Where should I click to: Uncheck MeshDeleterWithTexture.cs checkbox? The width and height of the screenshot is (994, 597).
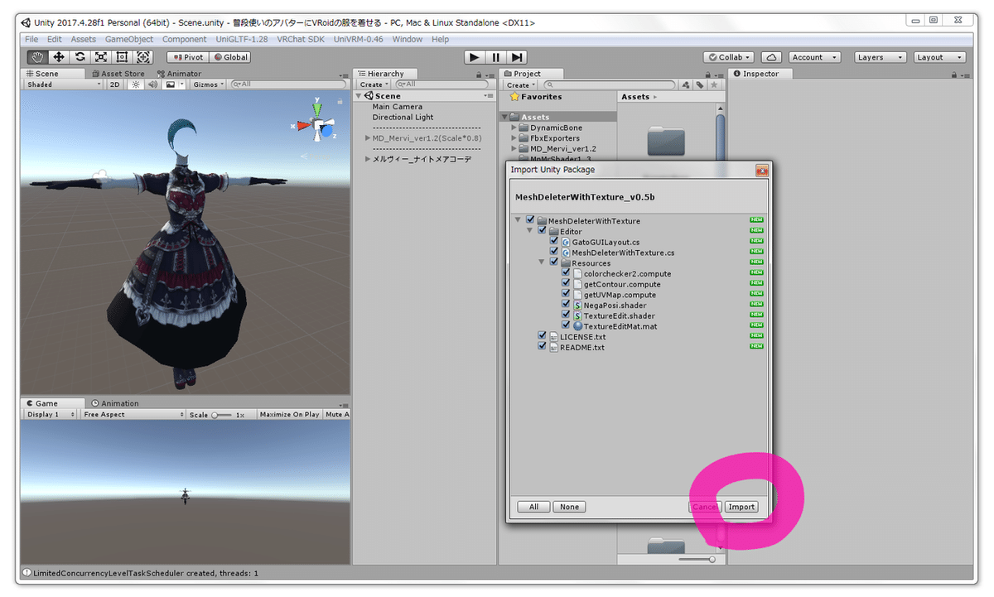pos(554,252)
